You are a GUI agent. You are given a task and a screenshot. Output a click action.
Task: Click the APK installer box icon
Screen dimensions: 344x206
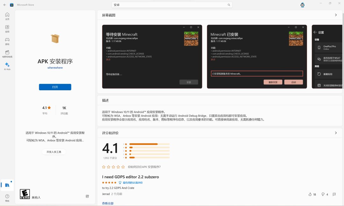(55, 39)
